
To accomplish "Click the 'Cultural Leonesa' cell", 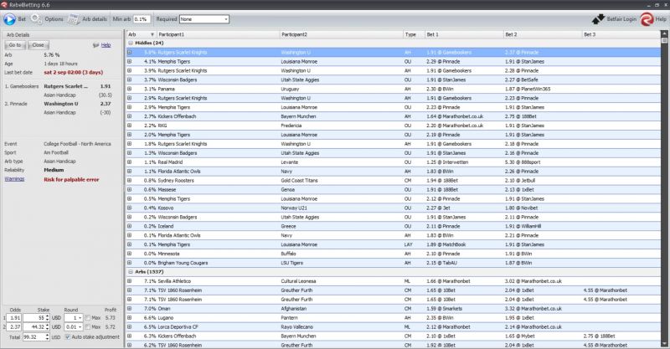I will pyautogui.click(x=298, y=281).
